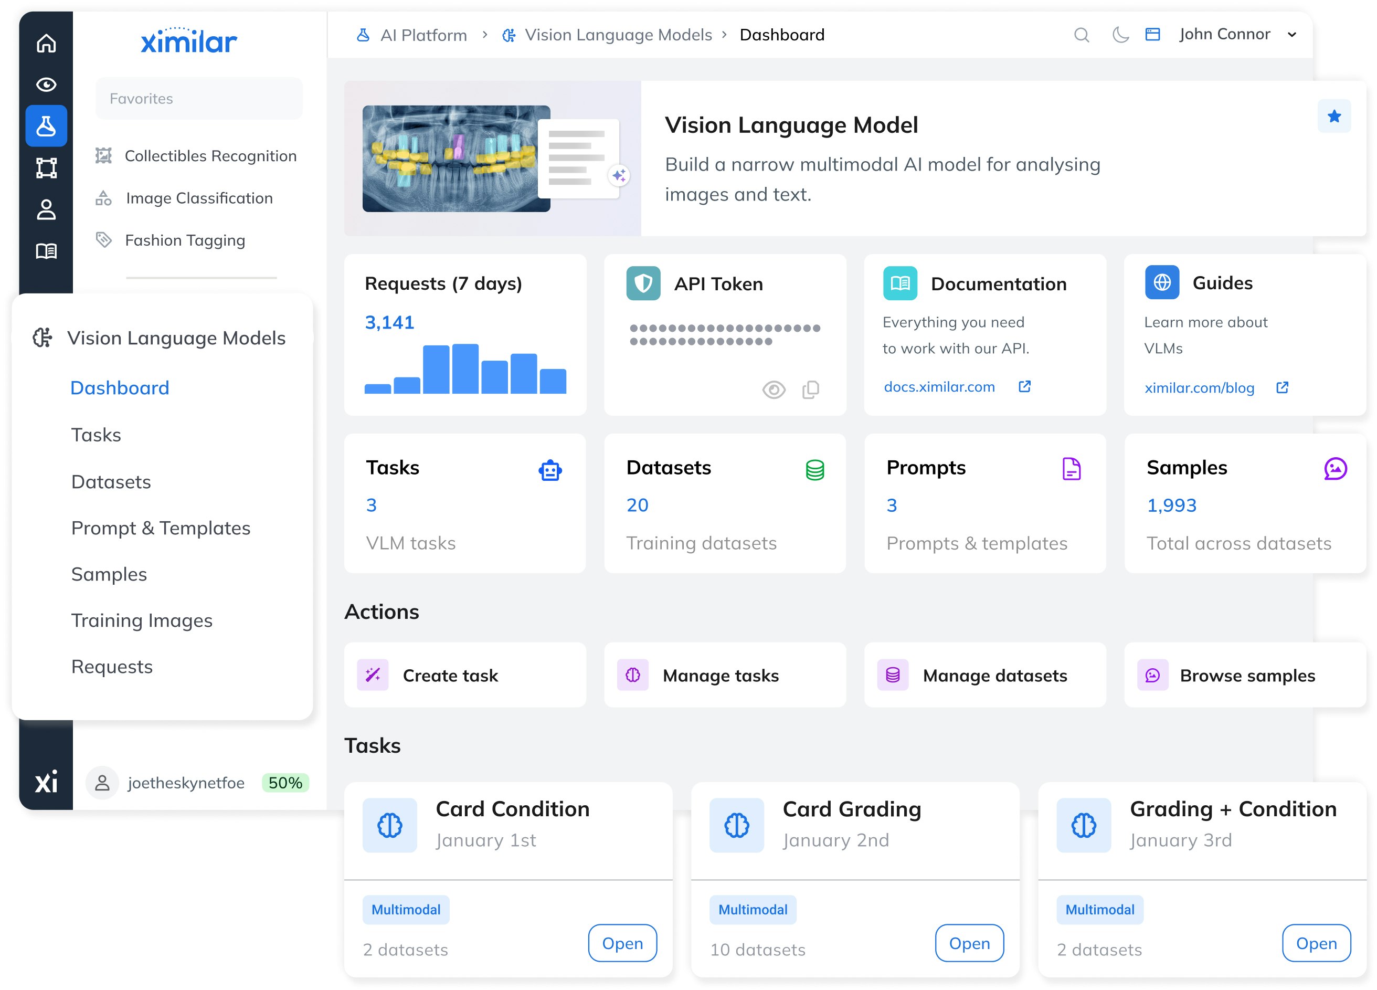Reveal the hidden API token

click(x=773, y=389)
